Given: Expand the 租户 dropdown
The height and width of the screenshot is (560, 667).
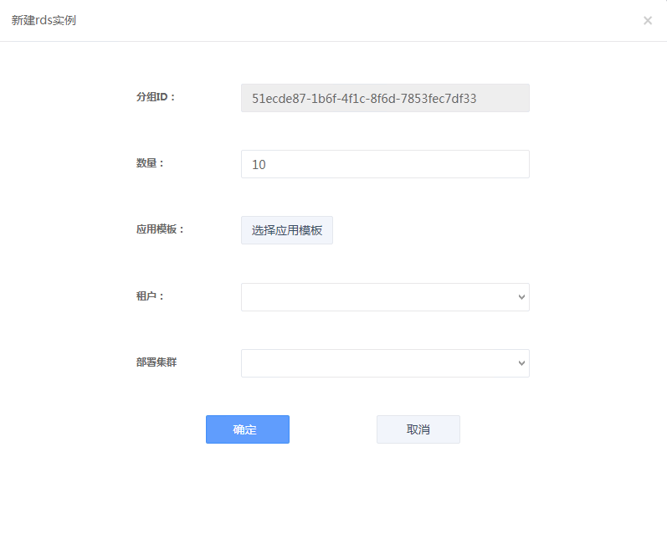Looking at the screenshot, I should point(385,297).
